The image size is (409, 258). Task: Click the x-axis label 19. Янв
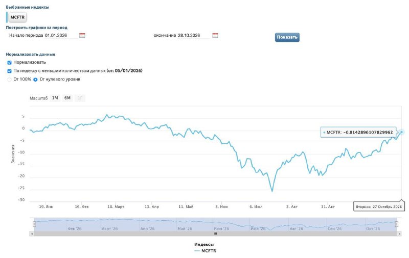(46, 207)
